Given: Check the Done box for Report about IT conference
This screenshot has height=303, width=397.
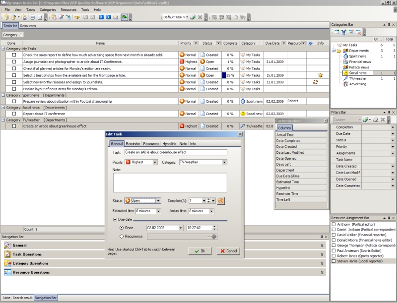Looking at the screenshot, I should 14,114.
